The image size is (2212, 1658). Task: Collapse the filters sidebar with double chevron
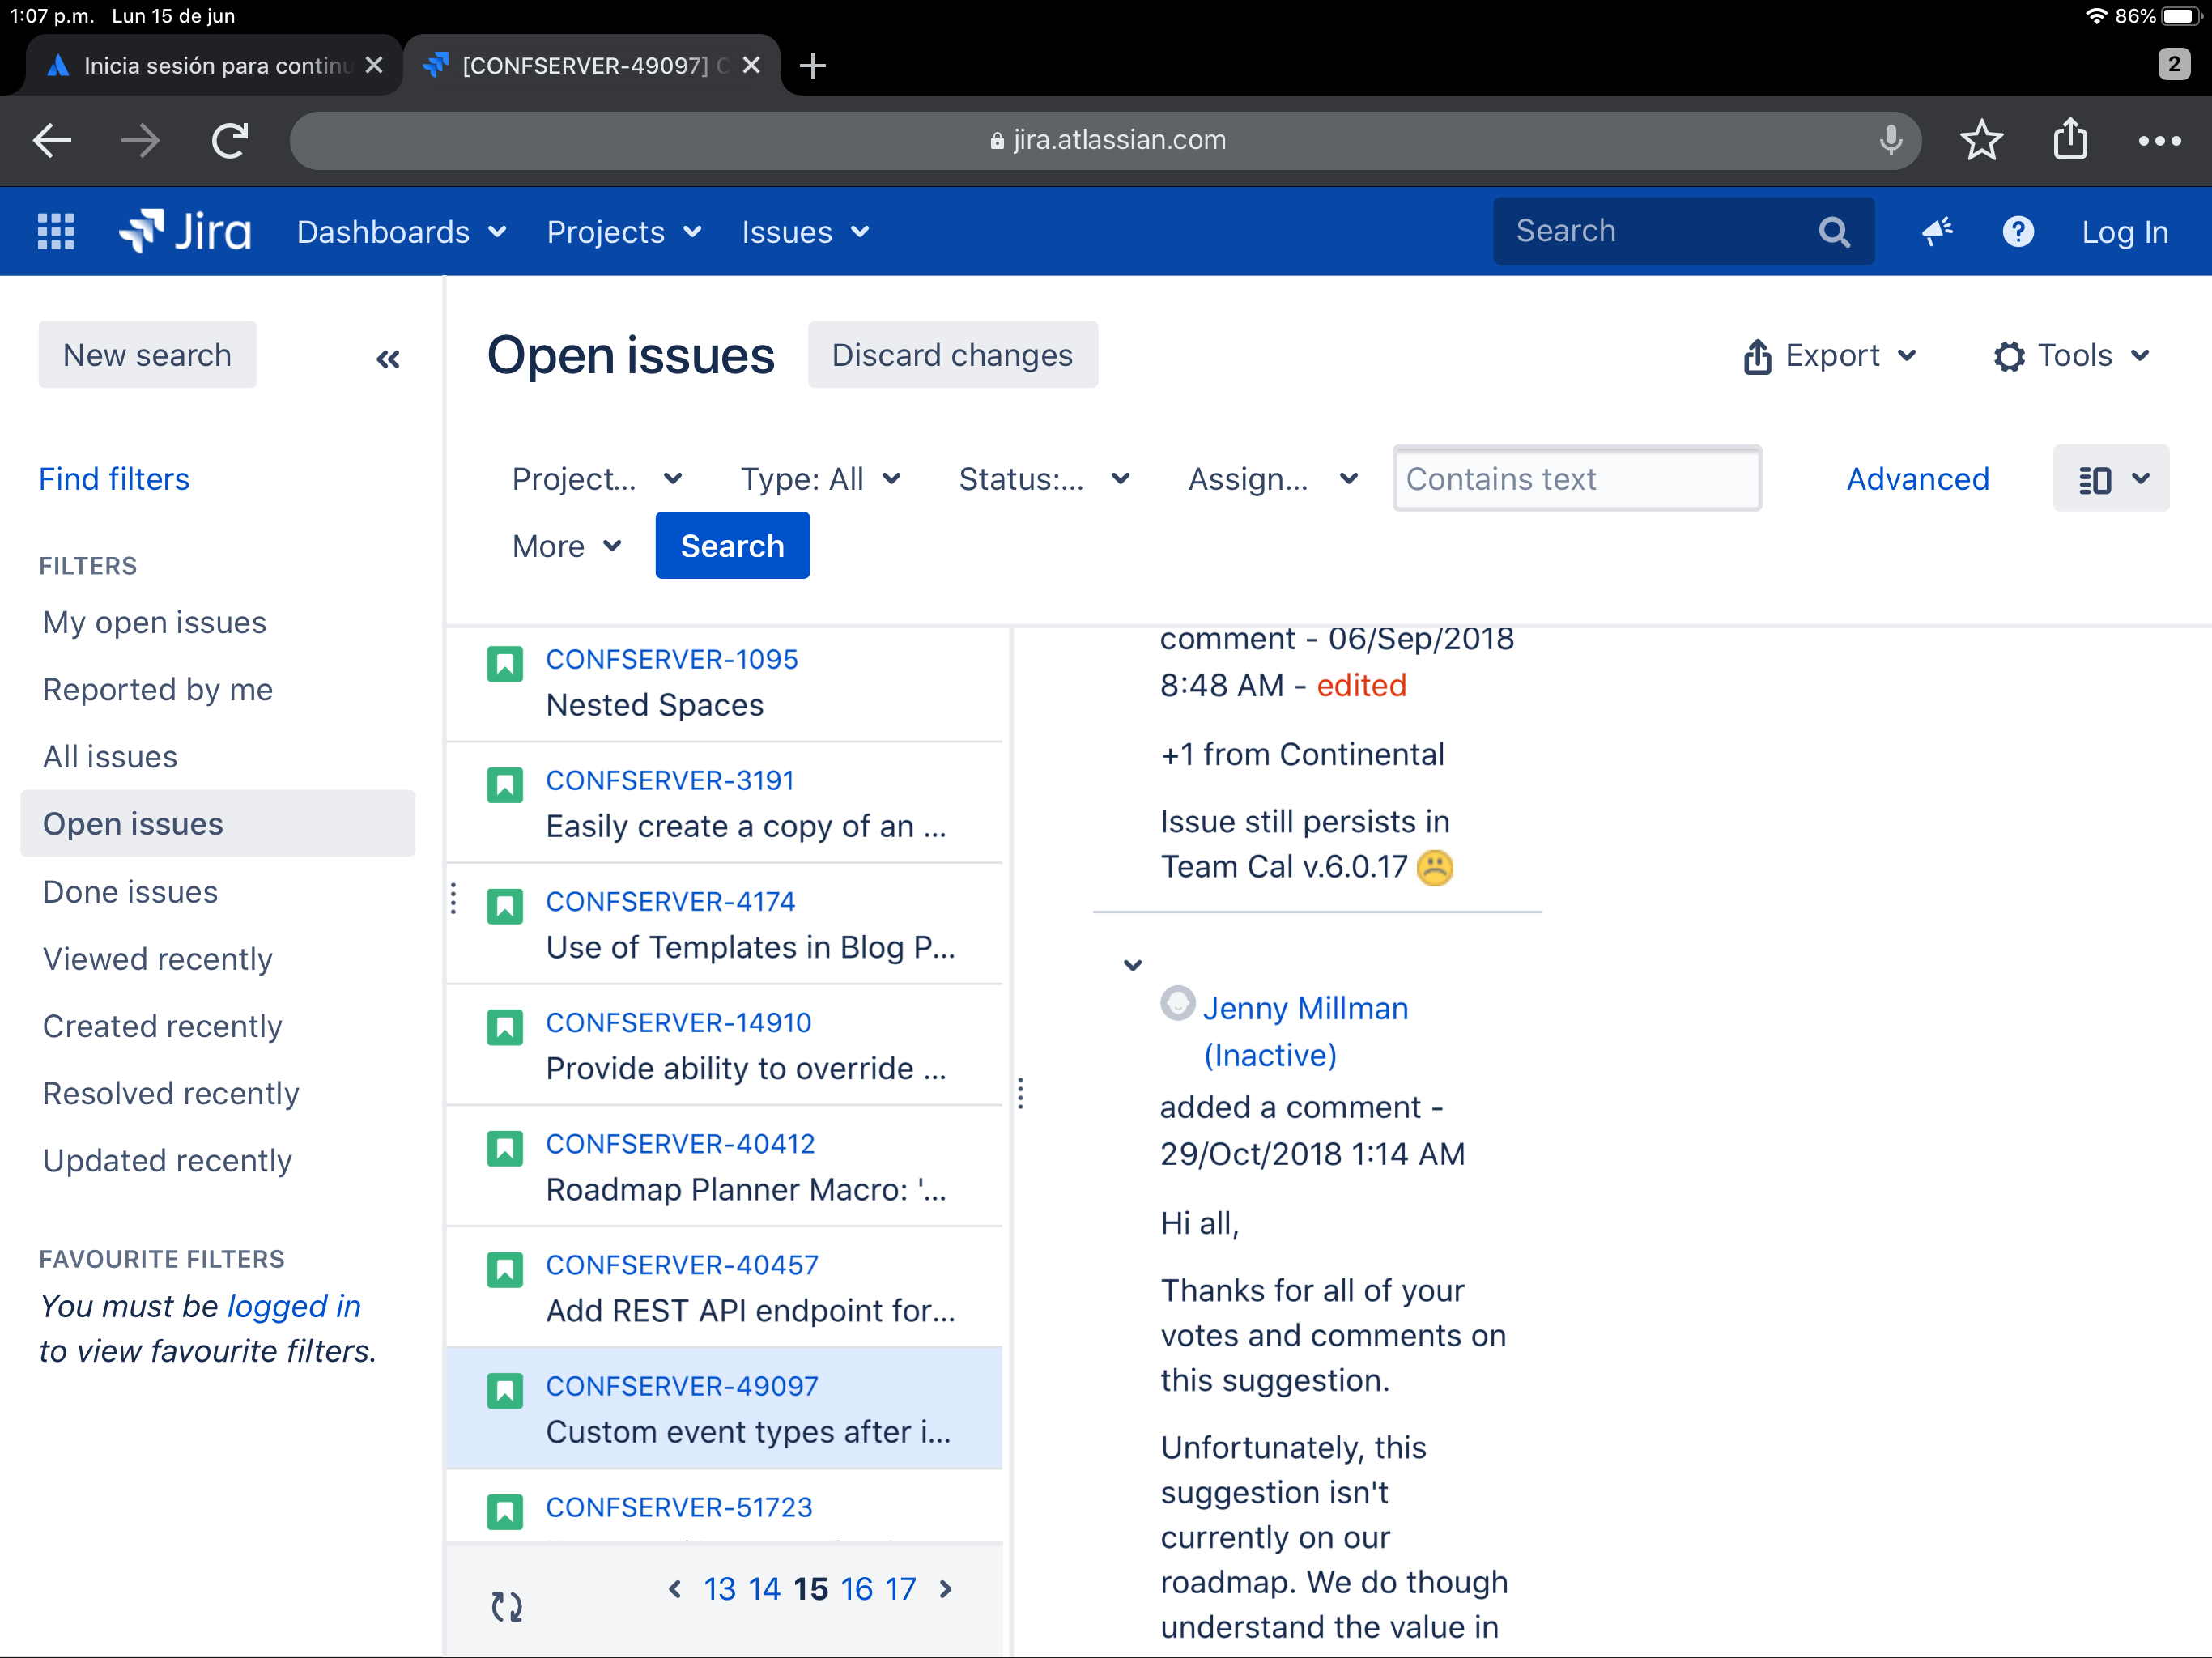(388, 359)
